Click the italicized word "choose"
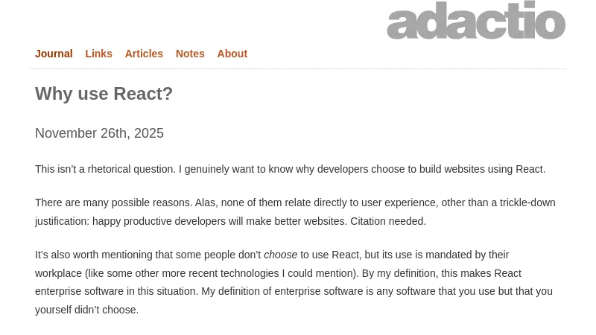Viewport: 596px width, 335px height. tap(280, 255)
